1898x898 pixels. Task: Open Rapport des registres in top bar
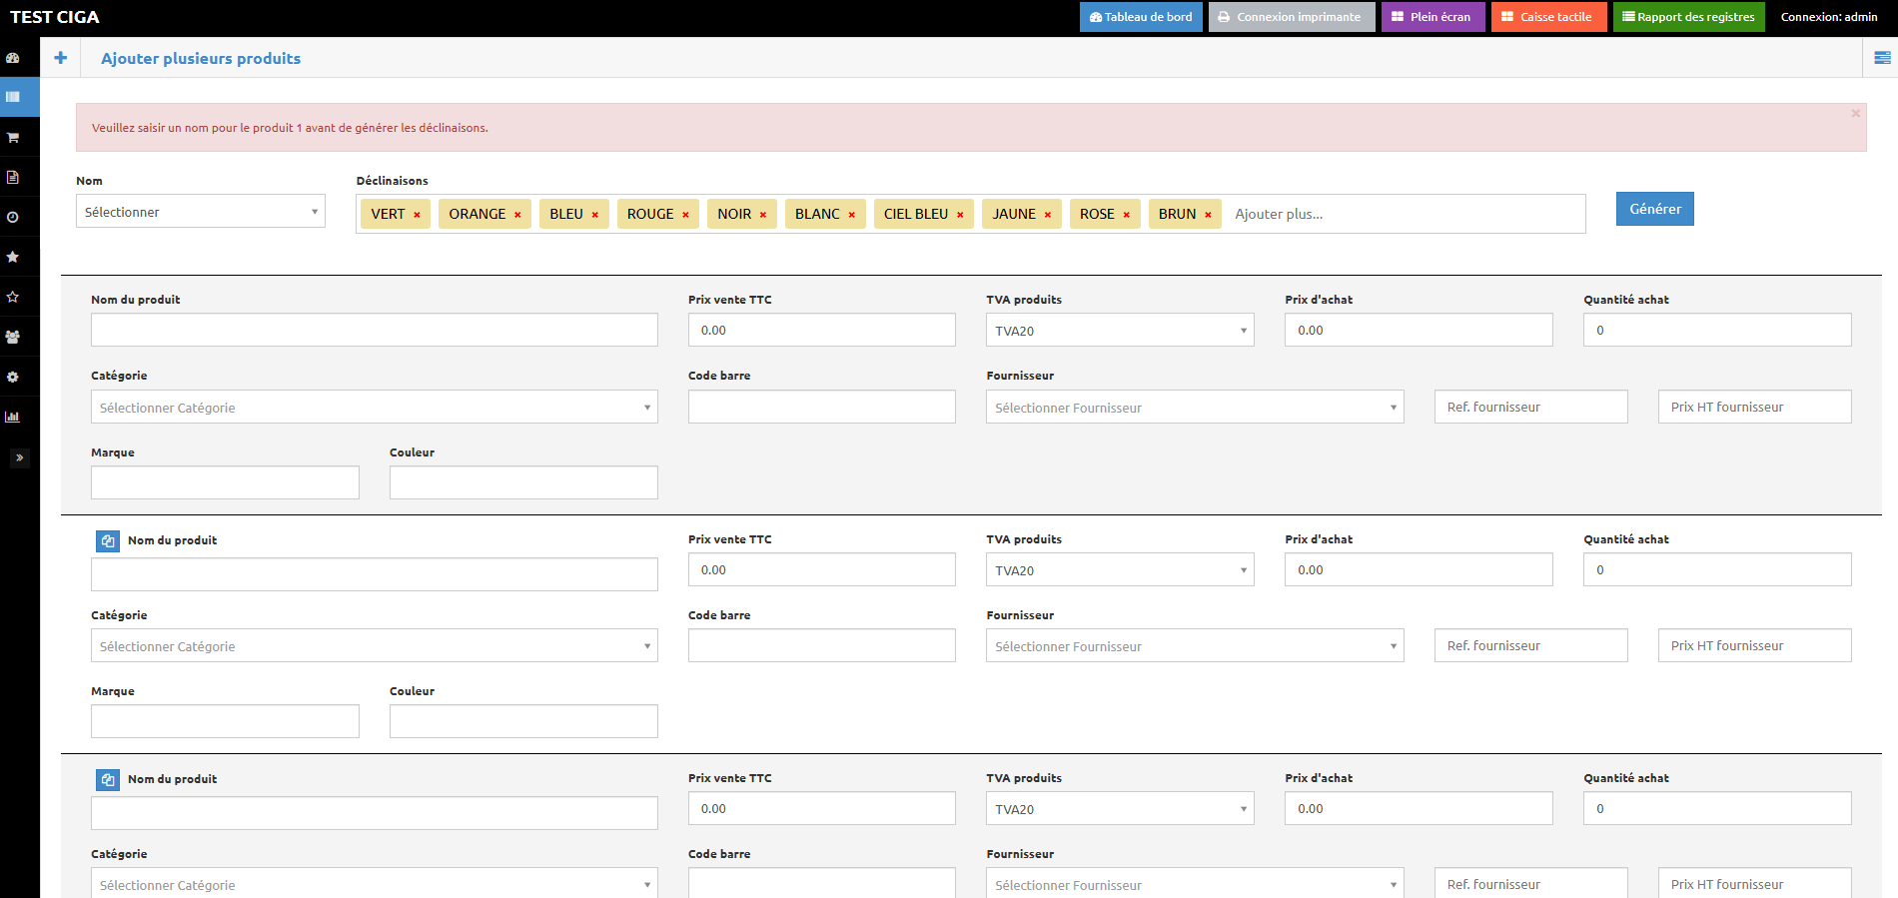click(x=1688, y=17)
